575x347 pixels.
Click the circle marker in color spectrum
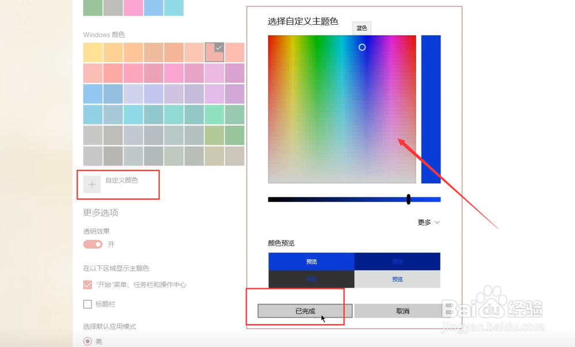(362, 47)
